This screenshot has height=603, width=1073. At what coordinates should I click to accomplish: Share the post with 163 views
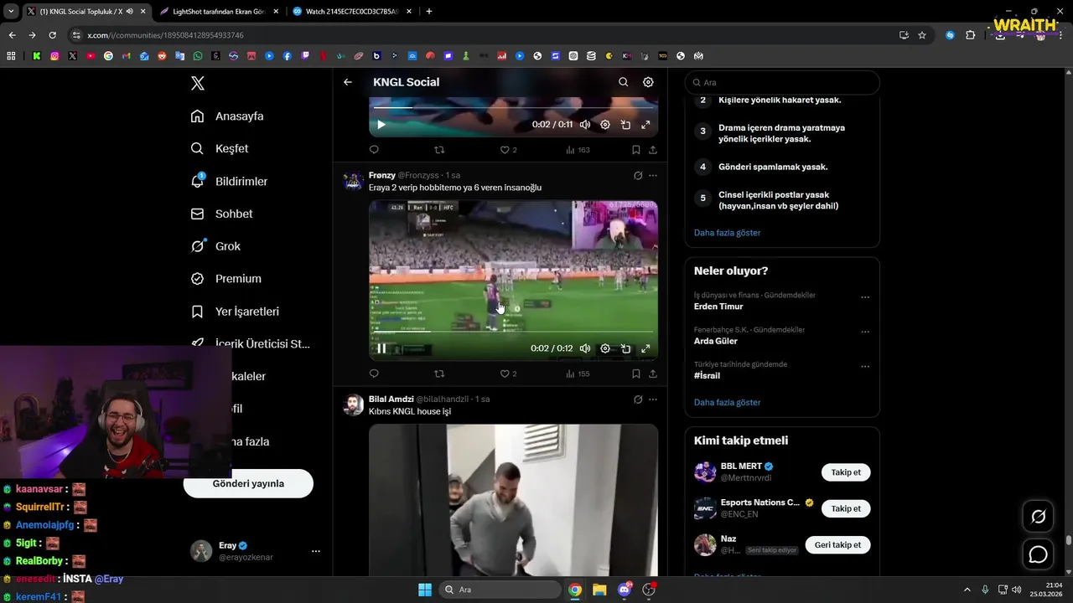(653, 150)
